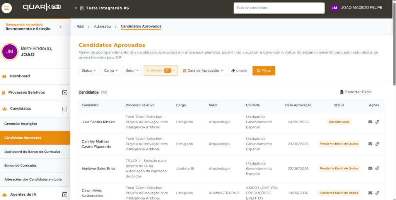Image resolution: width=396 pixels, height=200 pixels.
Task: Click the Processos Seletivos clipboard icon
Action: coord(3,93)
